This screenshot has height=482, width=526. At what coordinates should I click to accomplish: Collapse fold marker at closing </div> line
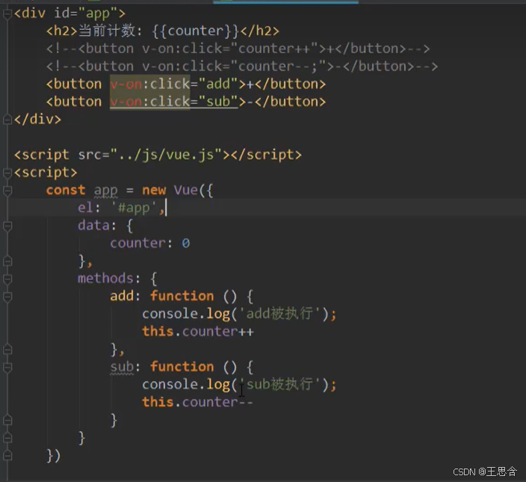tap(7, 120)
